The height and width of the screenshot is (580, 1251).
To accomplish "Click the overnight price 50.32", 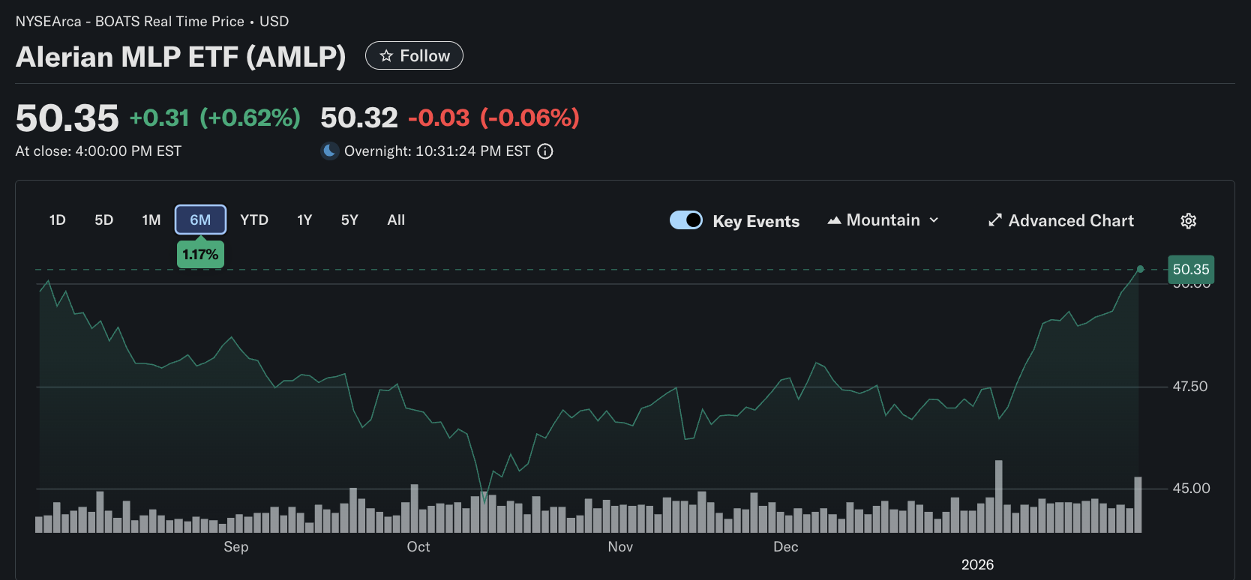I will [x=359, y=118].
